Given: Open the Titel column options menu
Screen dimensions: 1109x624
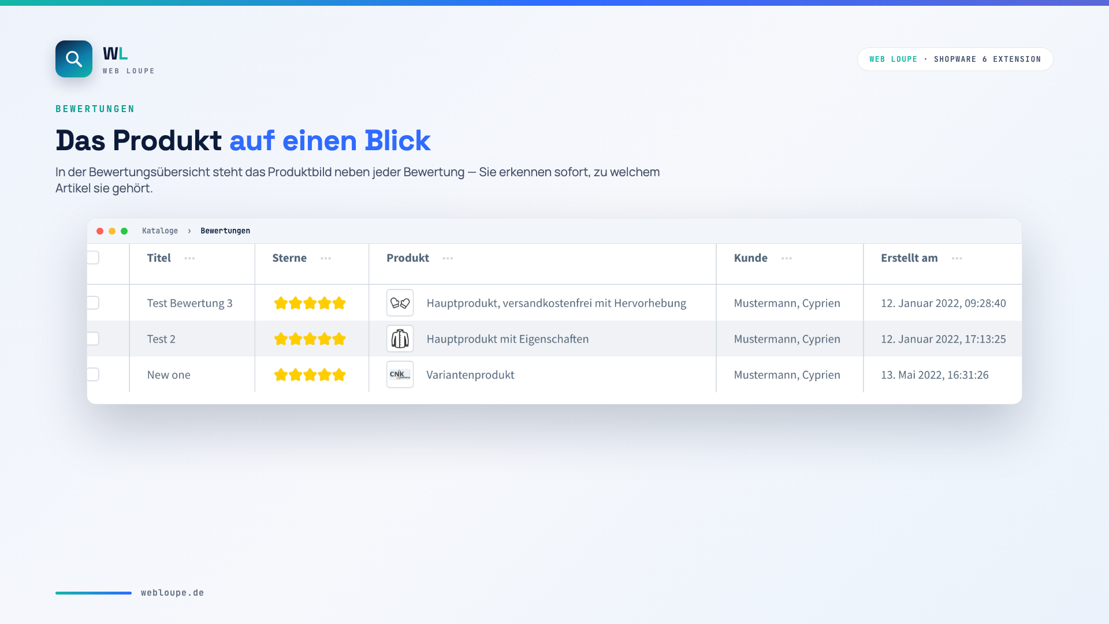Looking at the screenshot, I should coord(189,258).
